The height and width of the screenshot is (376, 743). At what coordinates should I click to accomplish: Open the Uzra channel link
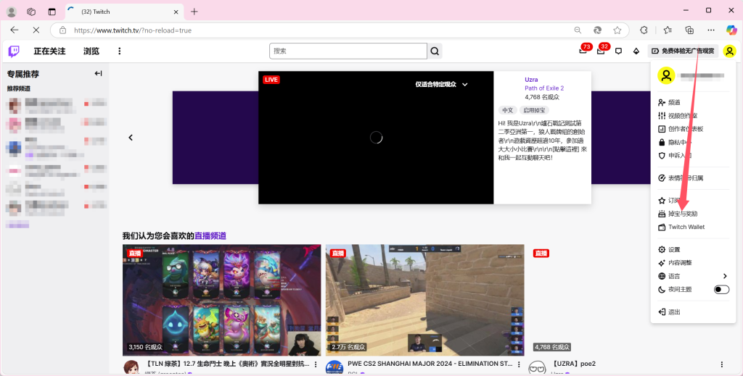pyautogui.click(x=531, y=80)
